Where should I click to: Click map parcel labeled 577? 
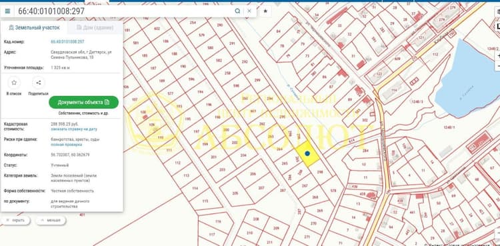[x=170, y=93]
